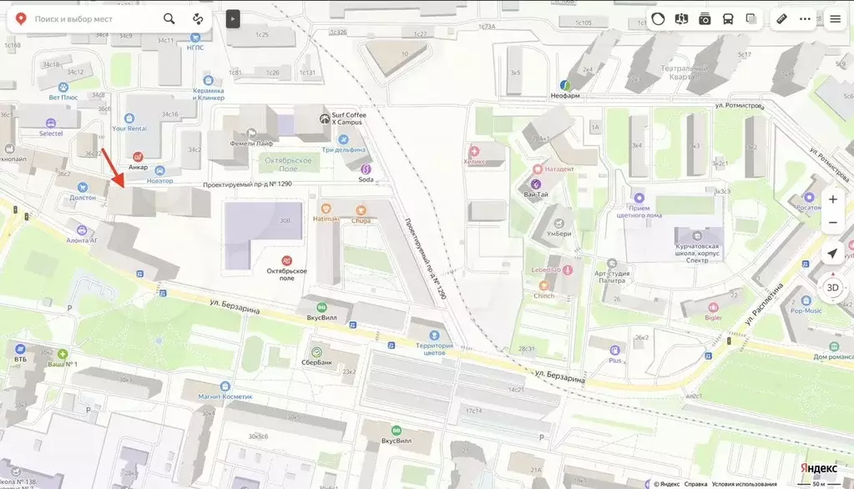
Task: Open the route builder icon
Action: click(x=198, y=19)
